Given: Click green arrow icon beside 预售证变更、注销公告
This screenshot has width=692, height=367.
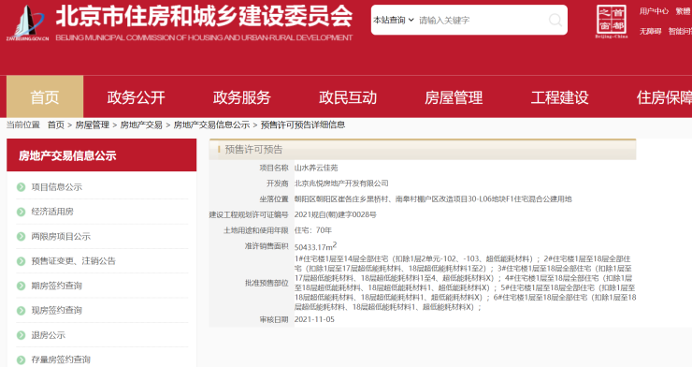Looking at the screenshot, I should click(21, 261).
